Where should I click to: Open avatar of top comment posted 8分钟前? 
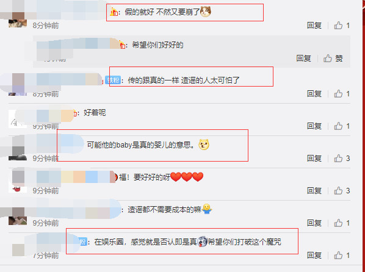[x=18, y=20]
